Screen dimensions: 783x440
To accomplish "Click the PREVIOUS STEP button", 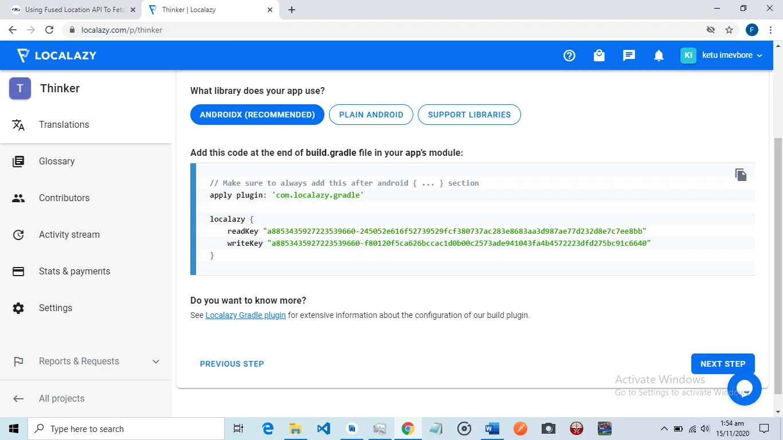I will (x=232, y=364).
